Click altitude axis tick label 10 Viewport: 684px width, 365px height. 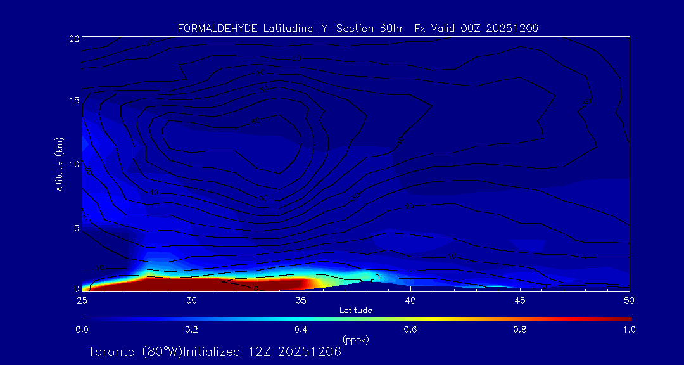74,163
